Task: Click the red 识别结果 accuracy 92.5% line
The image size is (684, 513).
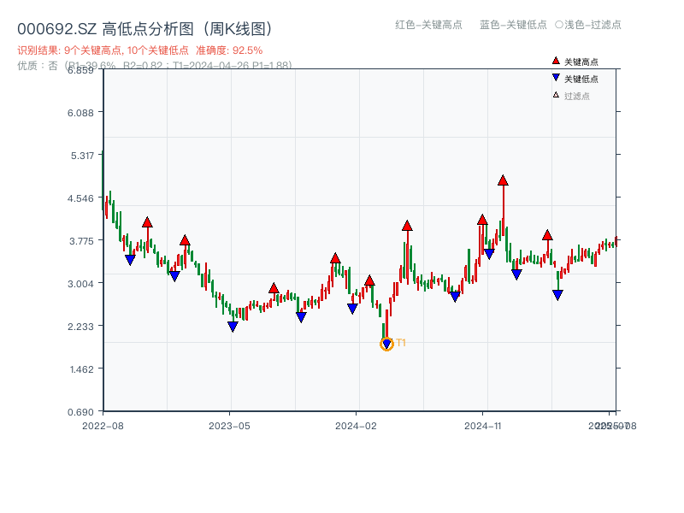Action: (140, 50)
